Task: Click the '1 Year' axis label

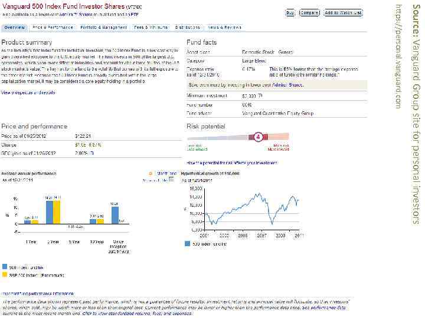Action: (31, 242)
